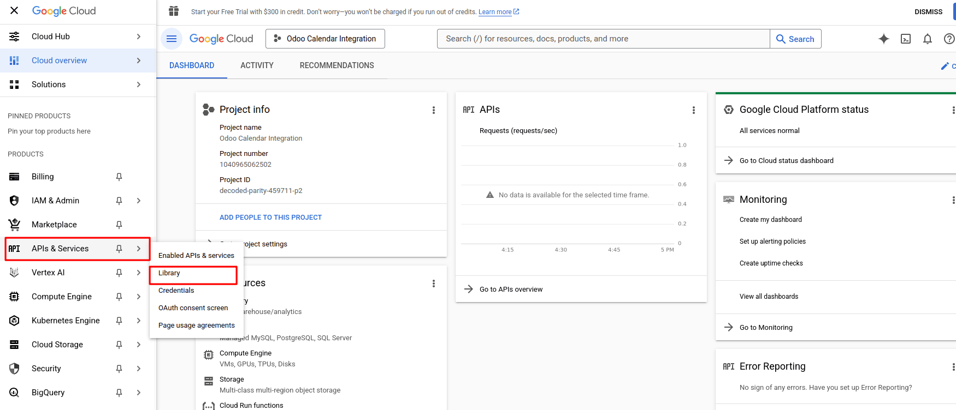Expand IAM & Admin submenu chevron
This screenshot has height=410, width=956.
click(139, 201)
